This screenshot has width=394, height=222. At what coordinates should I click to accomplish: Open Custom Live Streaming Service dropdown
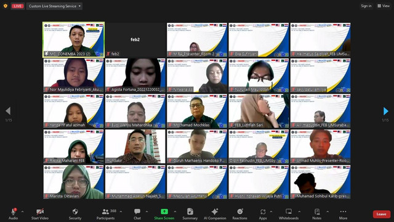coord(54,6)
